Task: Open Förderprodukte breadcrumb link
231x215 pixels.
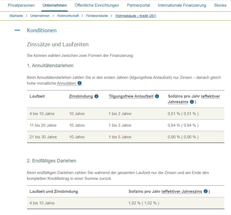Action: pyautogui.click(x=97, y=16)
